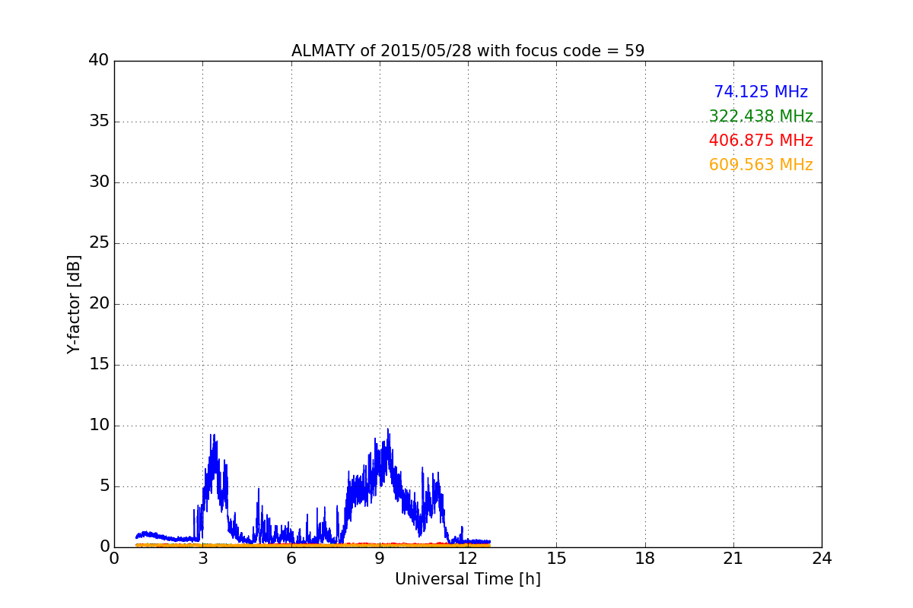Click y-axis tick label 15

tap(99, 365)
